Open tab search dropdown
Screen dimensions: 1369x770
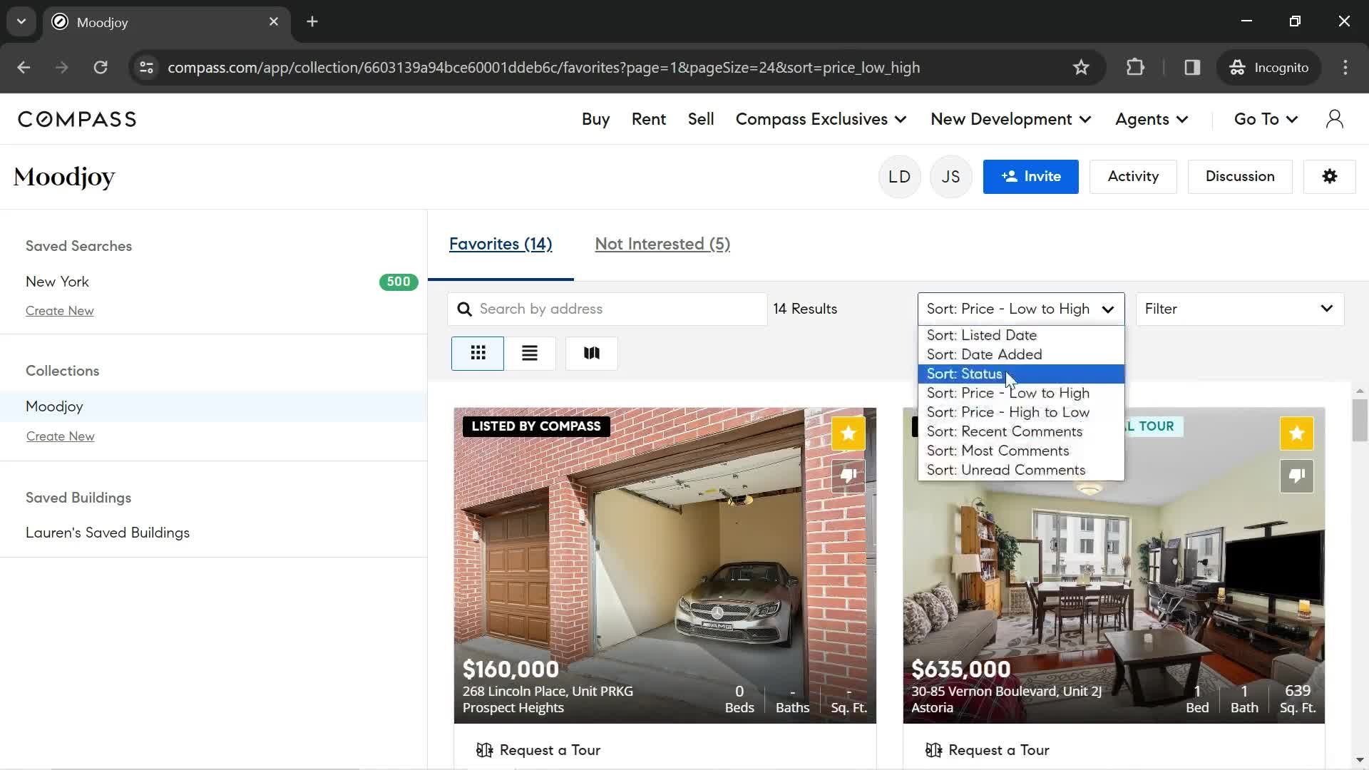(x=21, y=21)
